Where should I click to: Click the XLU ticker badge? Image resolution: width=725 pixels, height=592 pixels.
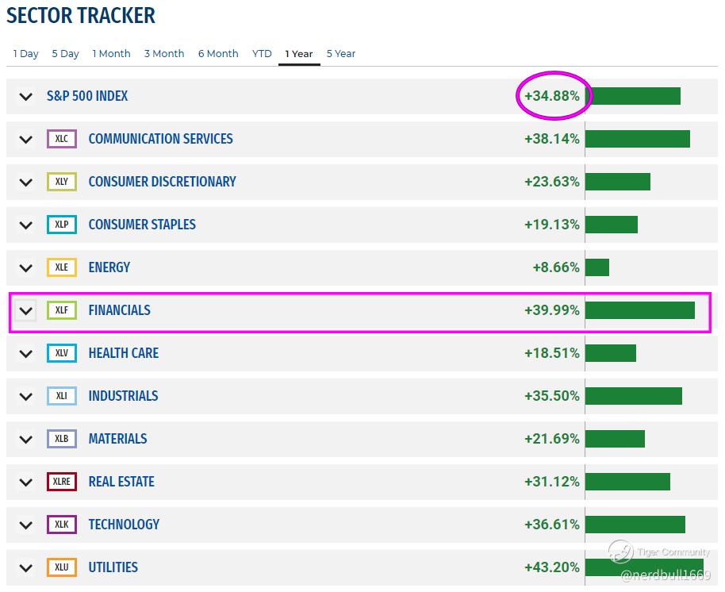click(62, 567)
